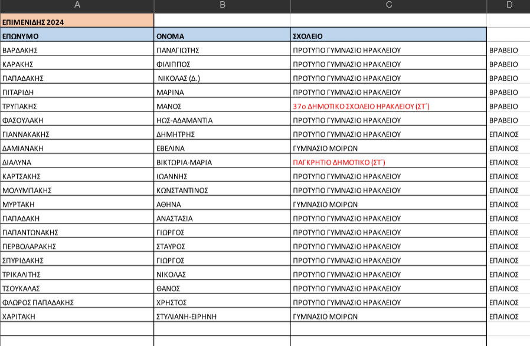Select the "ΕΠΩΝΥΜΟ" header cell
This screenshot has width=530, height=346.
click(77, 37)
